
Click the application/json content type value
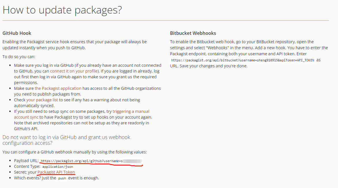[57, 167]
